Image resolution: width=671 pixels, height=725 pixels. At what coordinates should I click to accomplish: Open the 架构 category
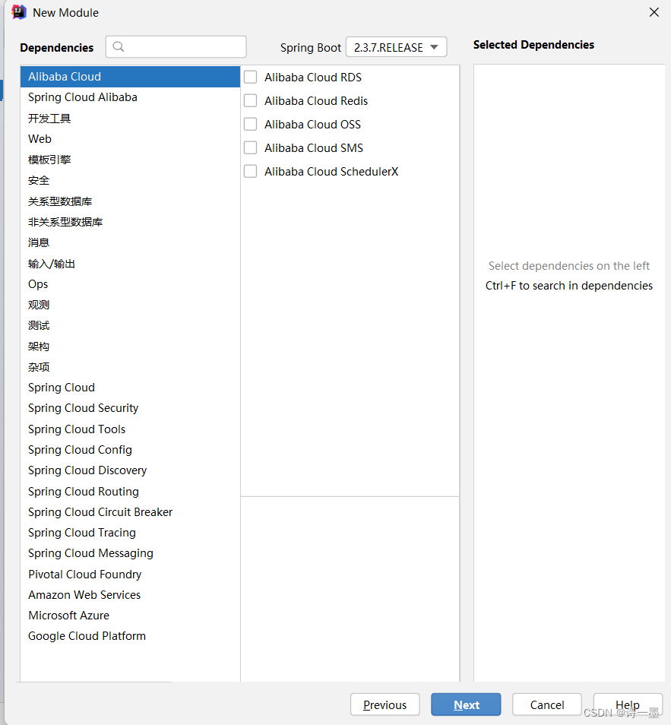point(130,347)
